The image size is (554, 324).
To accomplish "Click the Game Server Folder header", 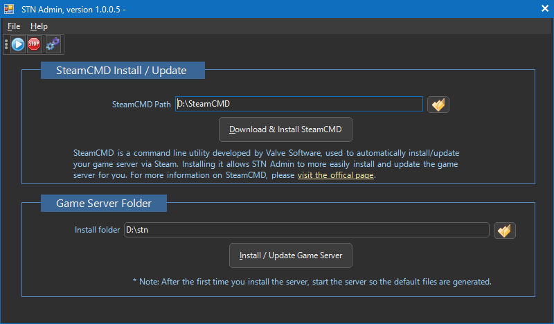I will (103, 204).
